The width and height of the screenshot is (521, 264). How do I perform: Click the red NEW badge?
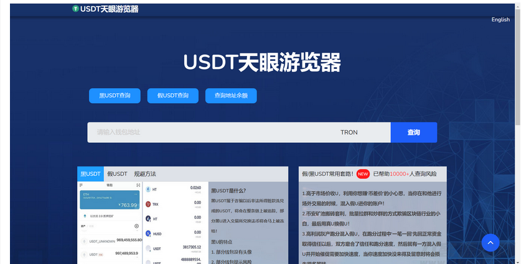(363, 174)
